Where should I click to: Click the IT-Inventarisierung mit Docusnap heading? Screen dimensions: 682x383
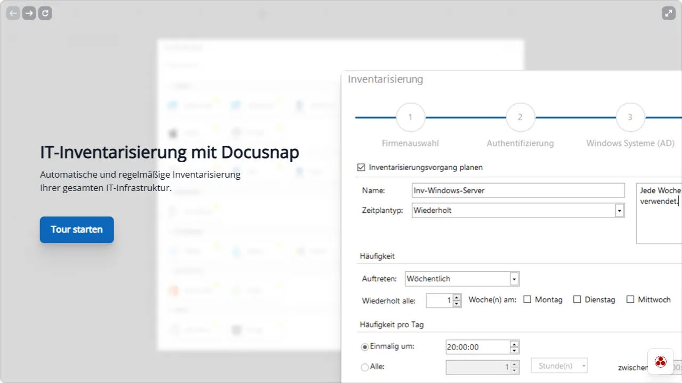169,153
